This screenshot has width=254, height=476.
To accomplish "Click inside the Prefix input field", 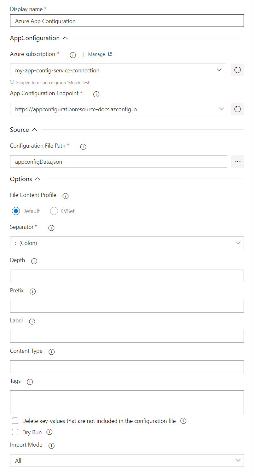I will coord(126,306).
